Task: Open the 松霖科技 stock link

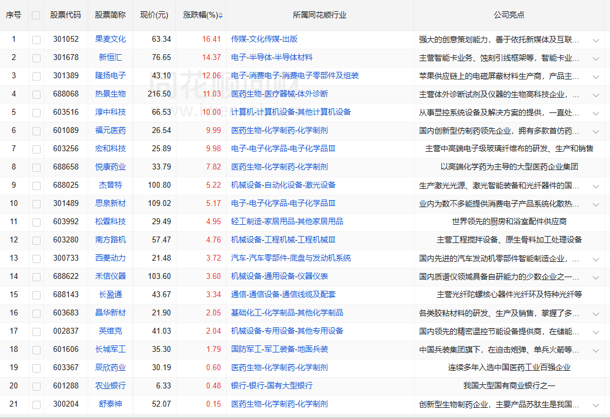Action: [x=111, y=222]
